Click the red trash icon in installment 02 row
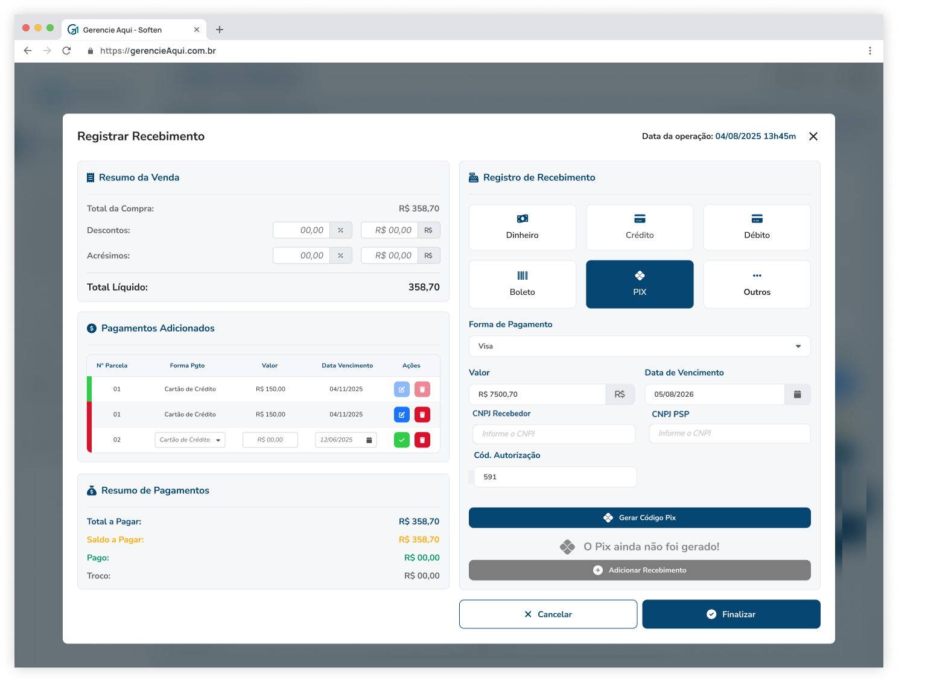 pyautogui.click(x=422, y=440)
